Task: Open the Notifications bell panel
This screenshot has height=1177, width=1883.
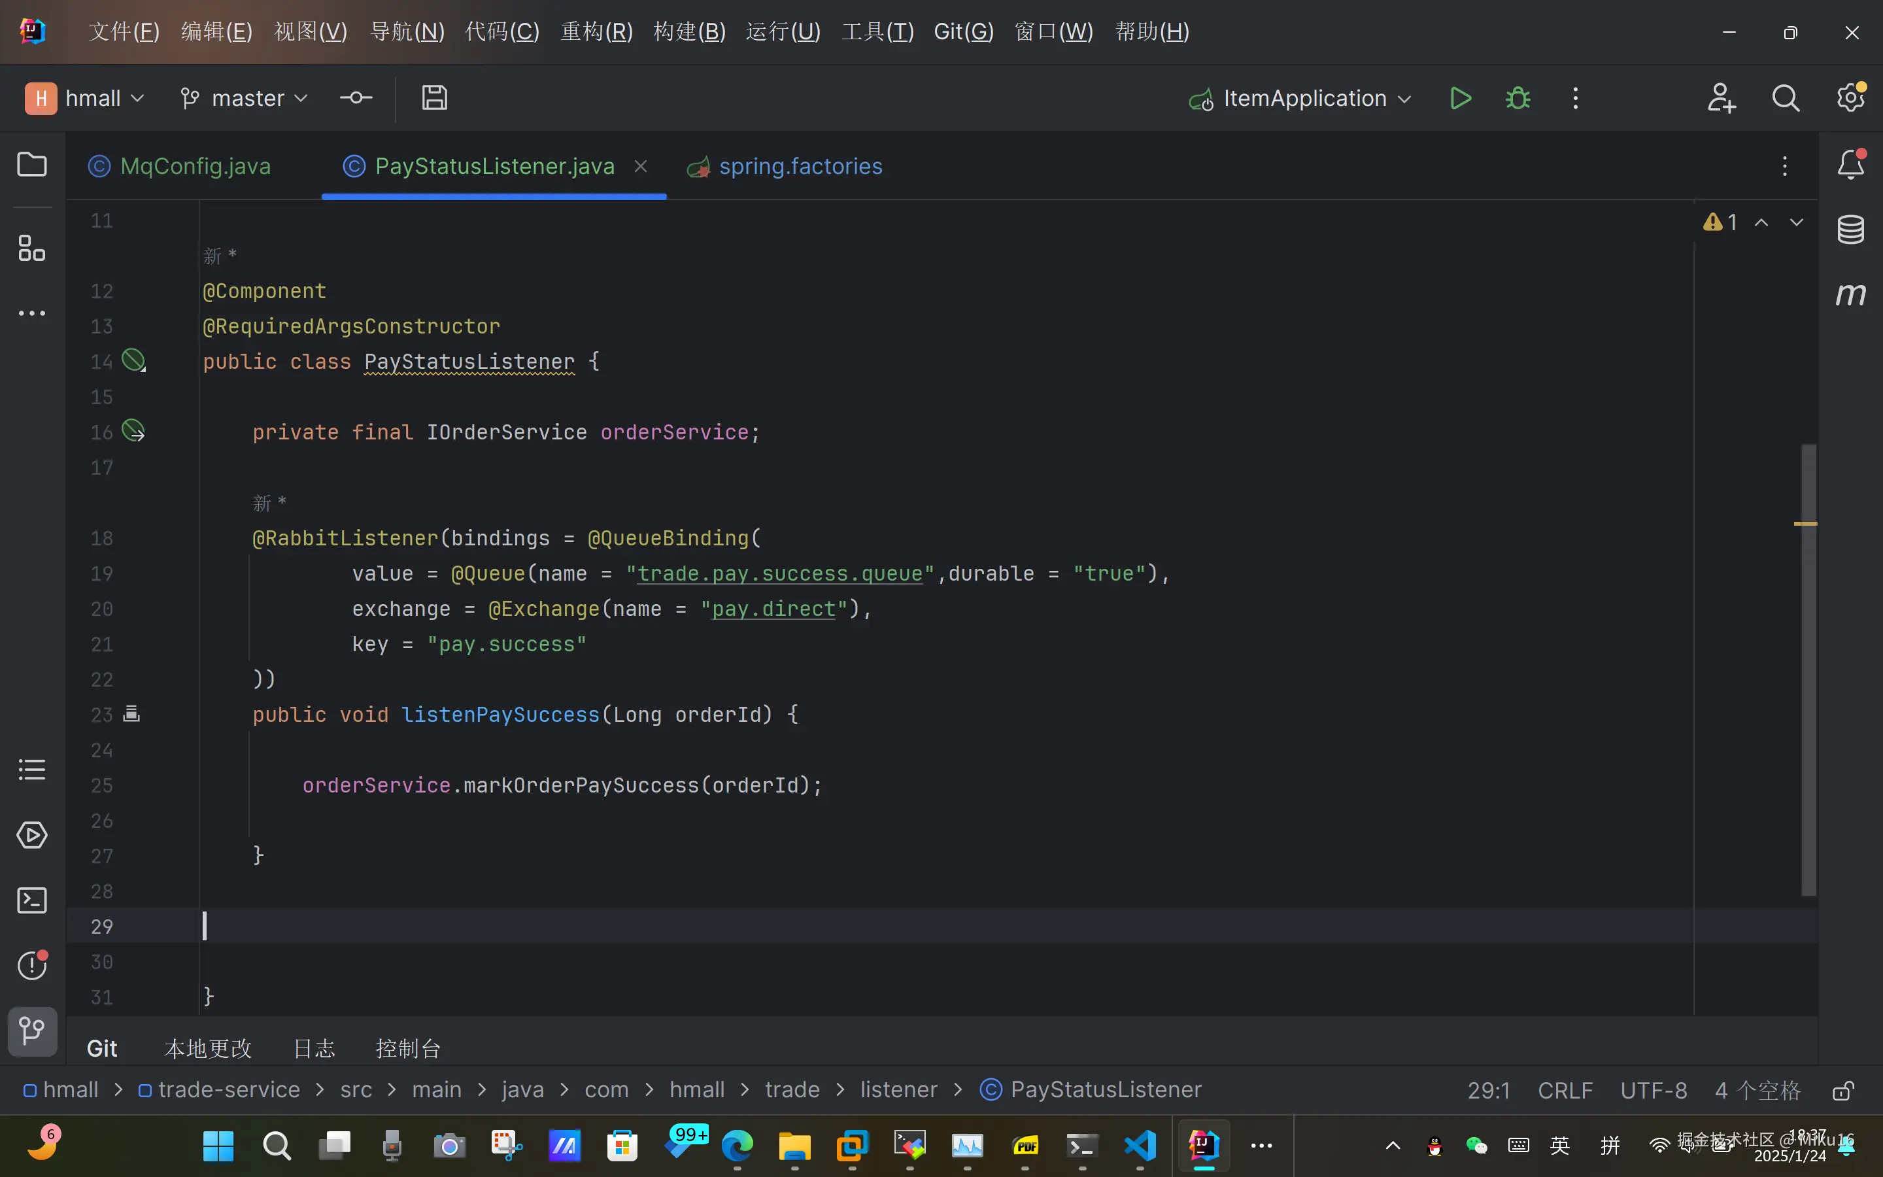Action: click(1850, 165)
